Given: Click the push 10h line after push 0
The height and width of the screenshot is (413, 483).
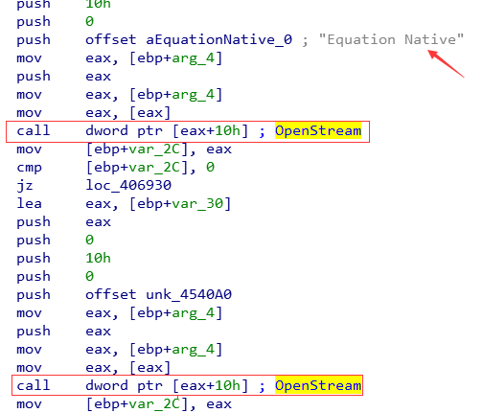Looking at the screenshot, I should (x=63, y=259).
